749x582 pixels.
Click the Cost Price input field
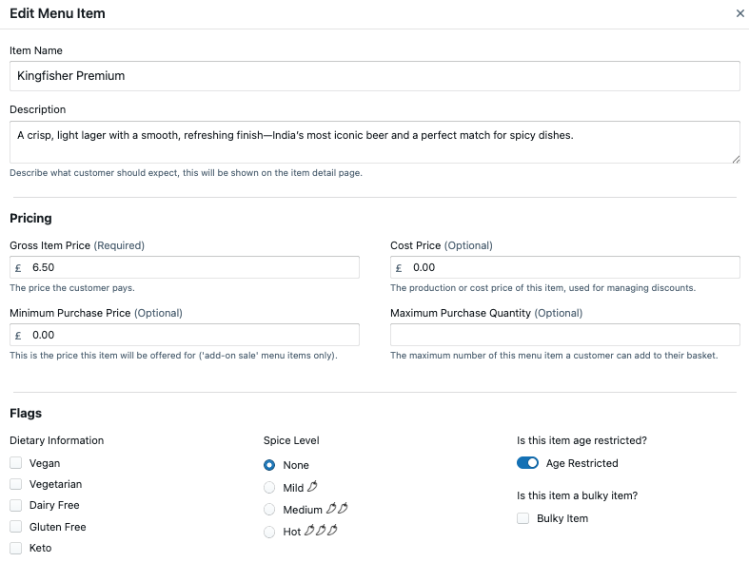click(571, 268)
